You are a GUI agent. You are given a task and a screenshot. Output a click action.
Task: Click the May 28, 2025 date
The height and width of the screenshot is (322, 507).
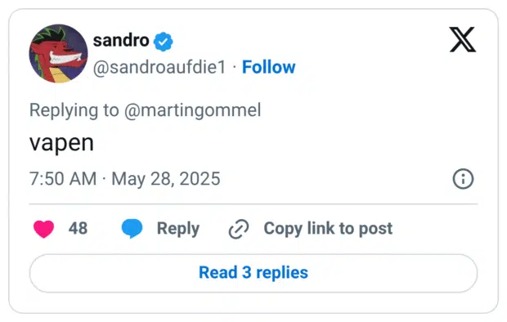pos(166,179)
